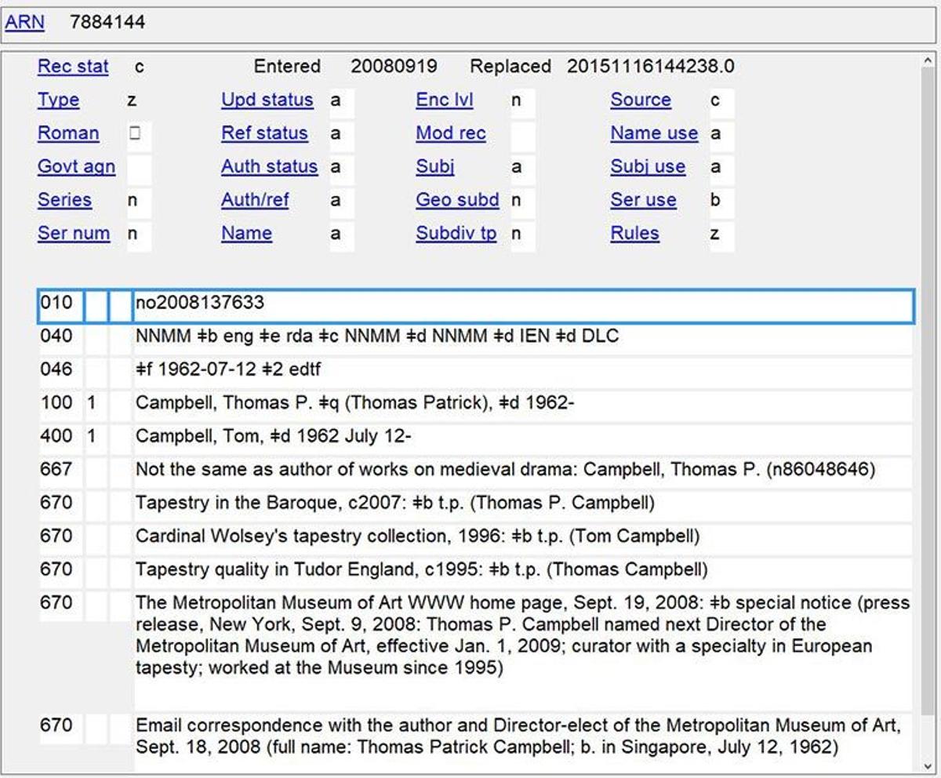Viewport: 941px width, 778px height.
Task: Open the Type field documentation link
Action: click(x=58, y=100)
